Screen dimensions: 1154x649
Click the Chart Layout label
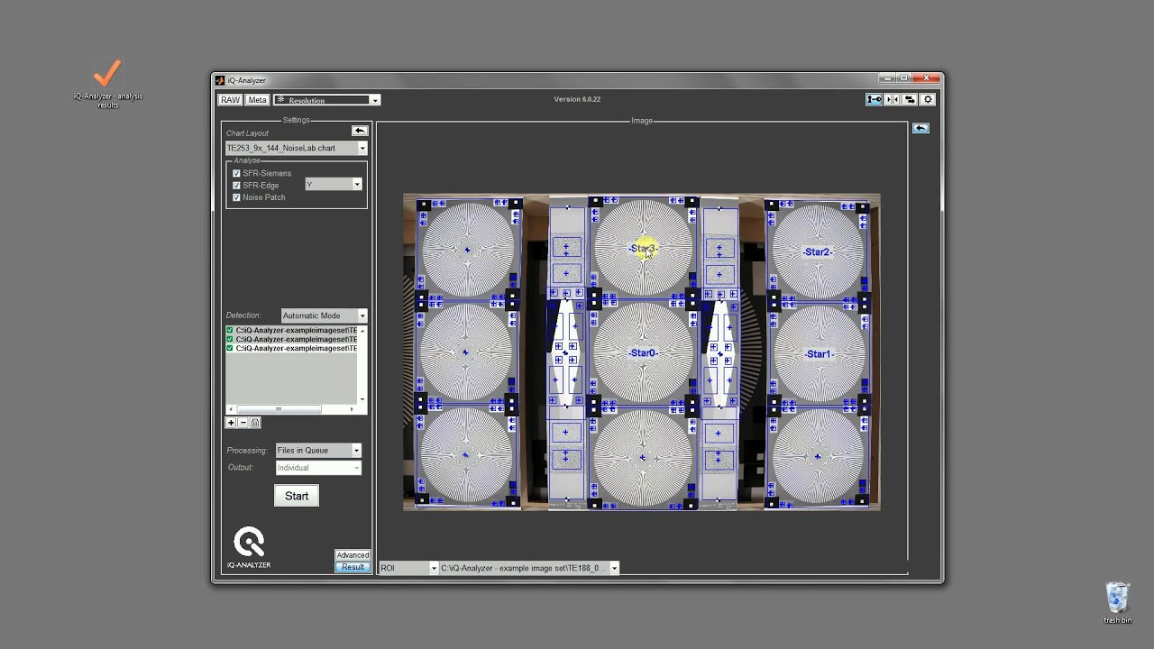pyautogui.click(x=247, y=133)
